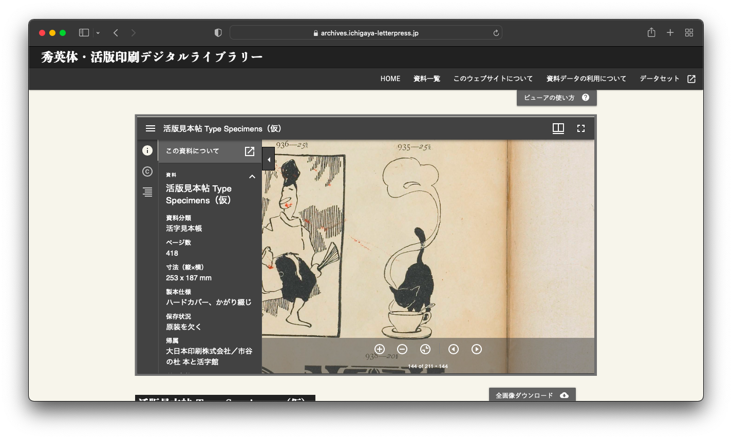Click ハードカバー、かがり綴じ binding text
The width and height of the screenshot is (732, 439).
pos(209,302)
